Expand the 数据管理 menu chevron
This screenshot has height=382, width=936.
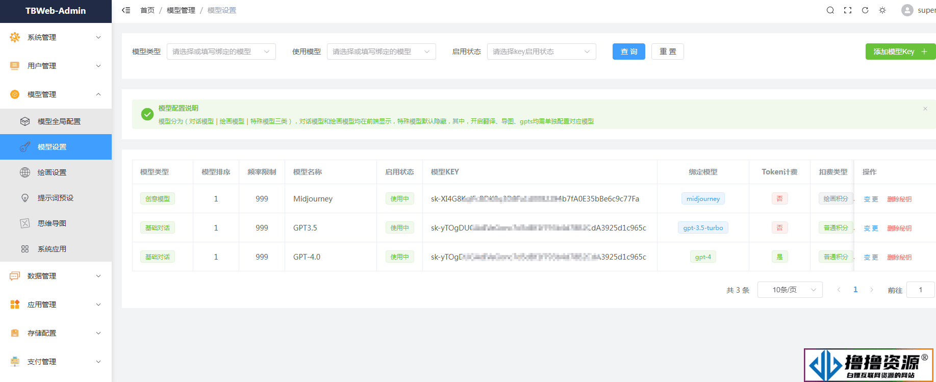tap(98, 276)
